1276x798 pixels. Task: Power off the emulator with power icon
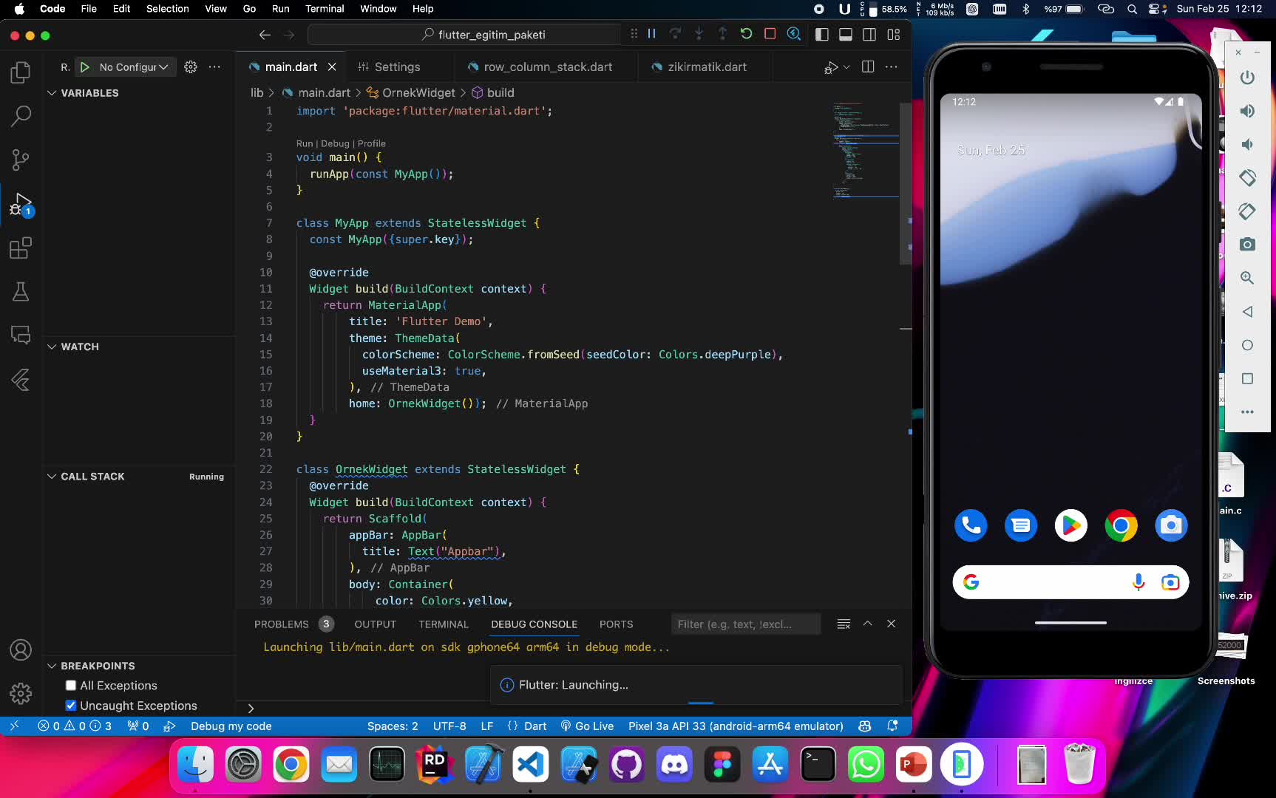coord(1247,78)
